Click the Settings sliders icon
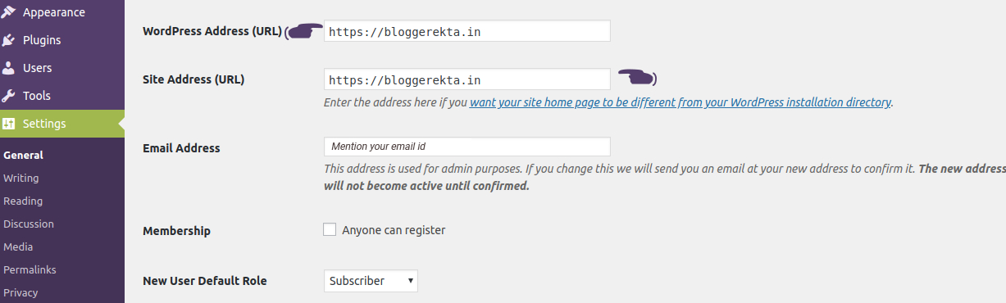 point(8,124)
